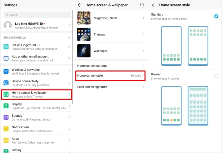Click the Sounds speaker icon
The width and height of the screenshot is (222, 153).
coord(6,117)
